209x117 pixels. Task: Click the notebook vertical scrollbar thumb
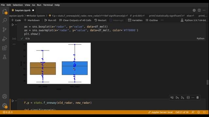pyautogui.click(x=208, y=82)
